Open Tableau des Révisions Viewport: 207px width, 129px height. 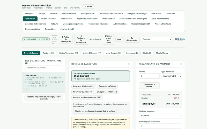point(98,24)
